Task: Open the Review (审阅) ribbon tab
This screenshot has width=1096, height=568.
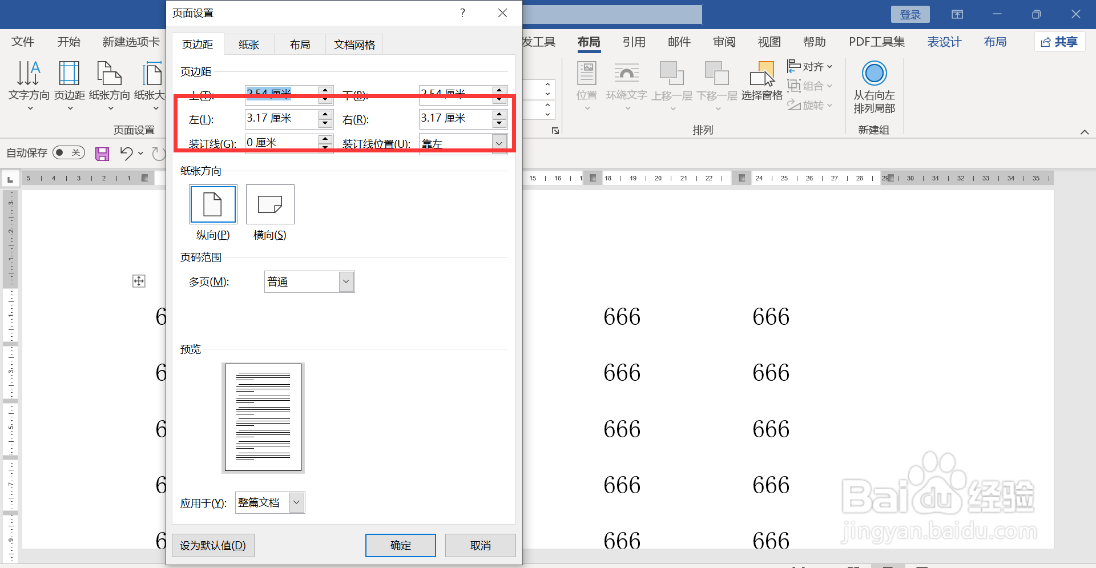Action: 724,42
